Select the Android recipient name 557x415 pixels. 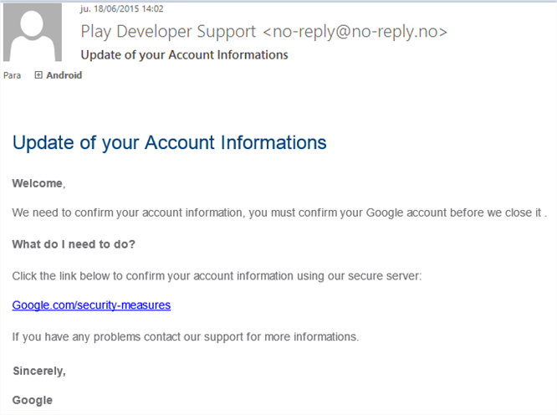click(64, 75)
